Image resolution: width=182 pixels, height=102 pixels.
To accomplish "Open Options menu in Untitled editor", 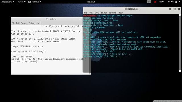I will click(32, 23).
